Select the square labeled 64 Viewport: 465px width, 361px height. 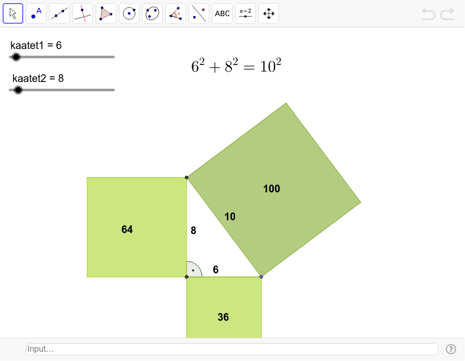(137, 227)
